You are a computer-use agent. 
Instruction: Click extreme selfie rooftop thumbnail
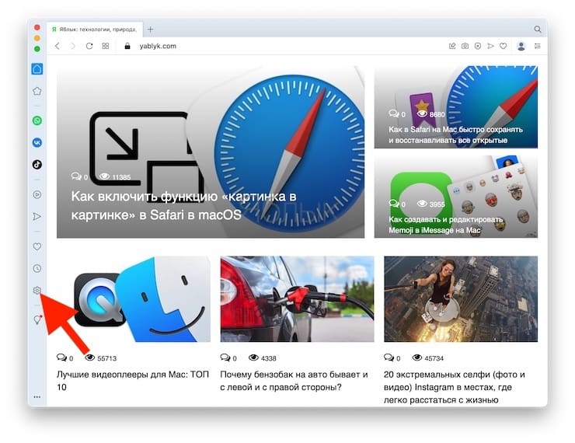tap(461, 299)
